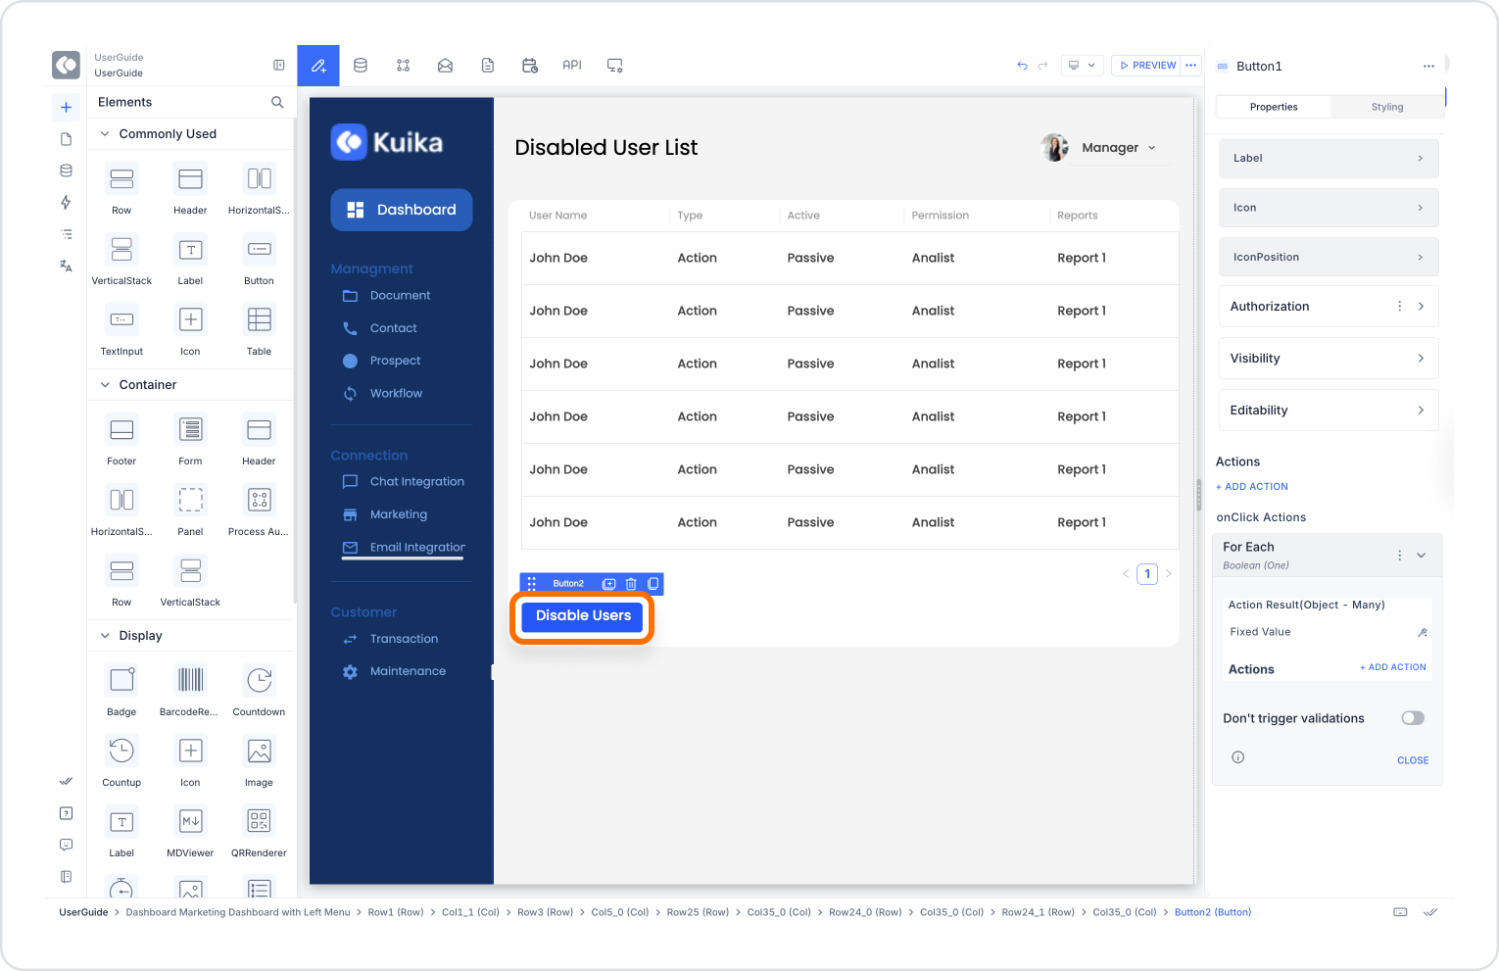The image size is (1499, 971).
Task: Open the document report icon in toolbar
Action: pos(488,66)
